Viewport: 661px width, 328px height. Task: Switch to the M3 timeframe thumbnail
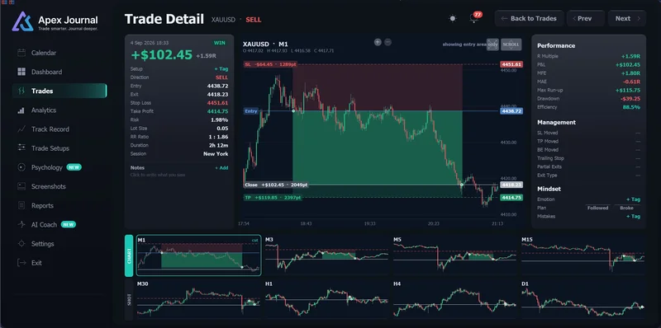[x=326, y=255]
